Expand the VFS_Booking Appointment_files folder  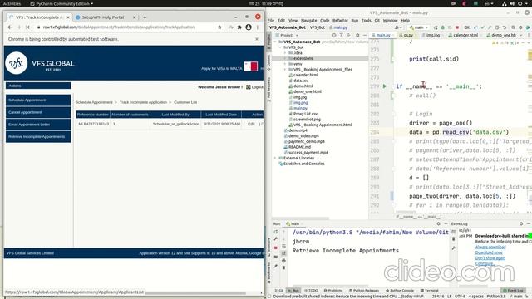(x=285, y=70)
